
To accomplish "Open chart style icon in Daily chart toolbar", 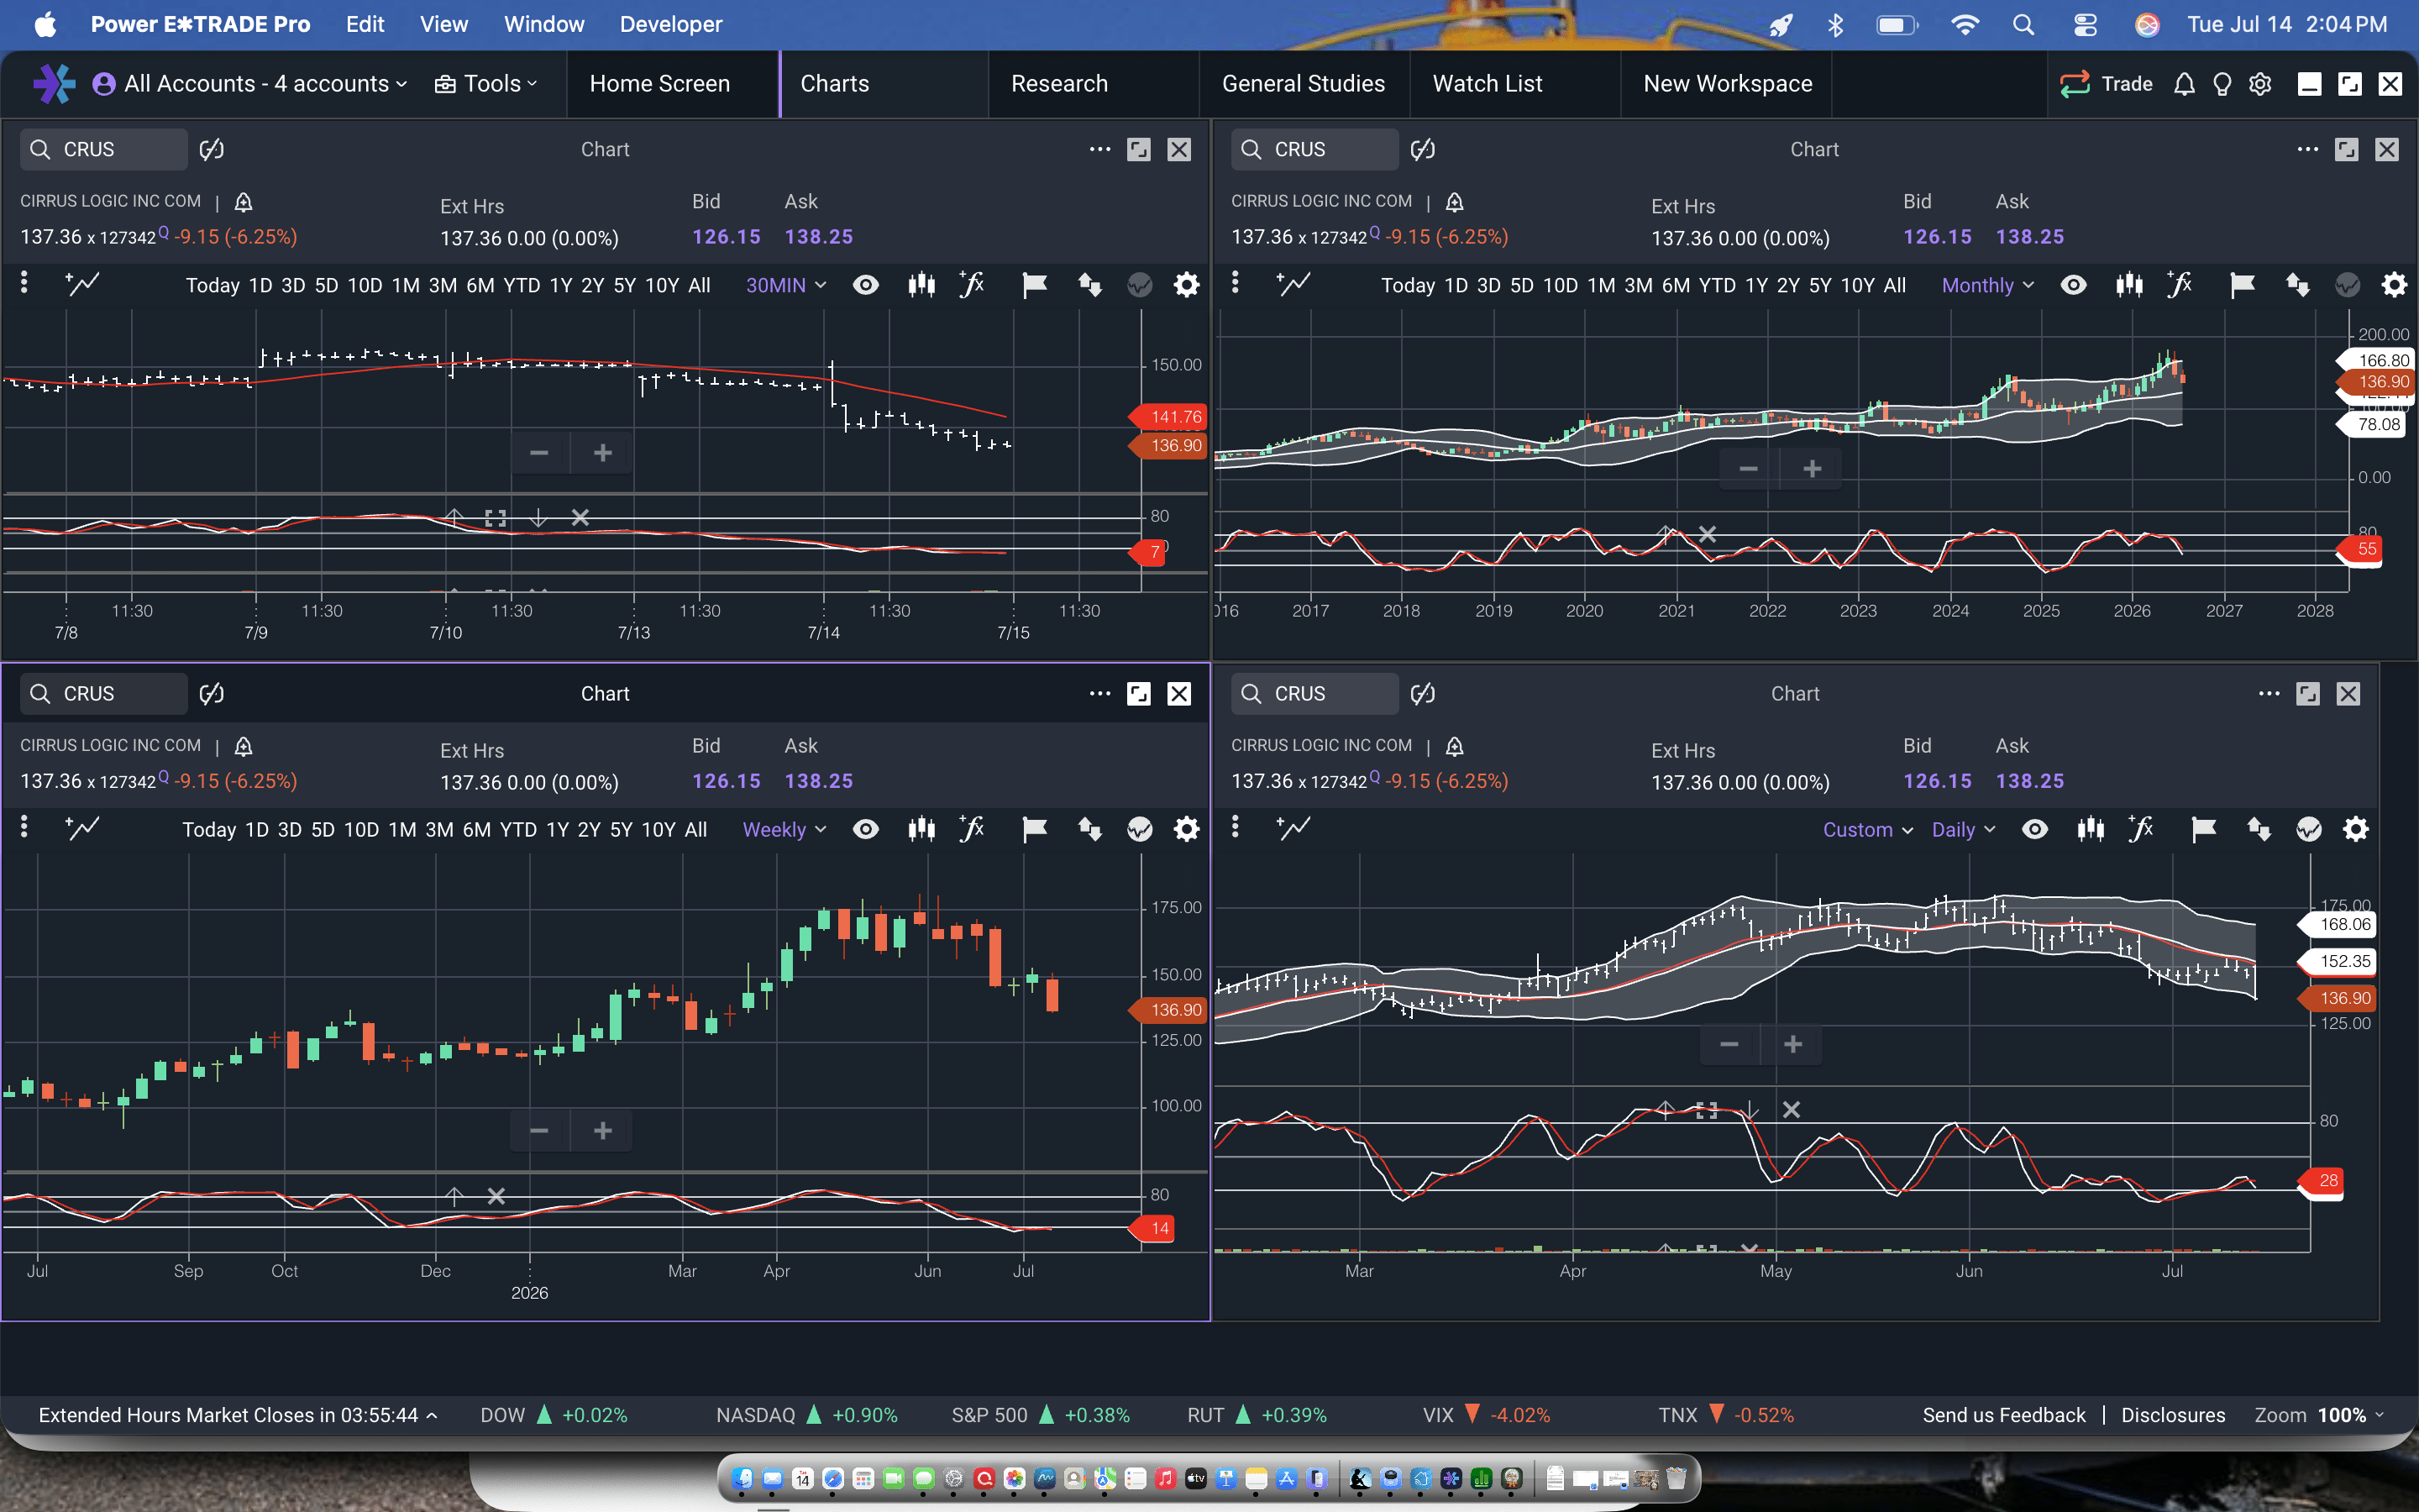I will pyautogui.click(x=2090, y=829).
